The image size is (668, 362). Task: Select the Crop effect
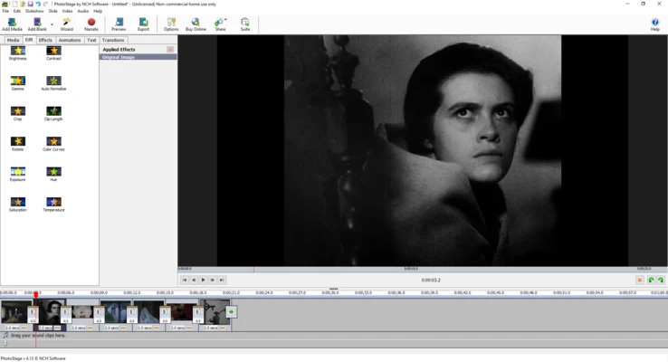pyautogui.click(x=18, y=113)
